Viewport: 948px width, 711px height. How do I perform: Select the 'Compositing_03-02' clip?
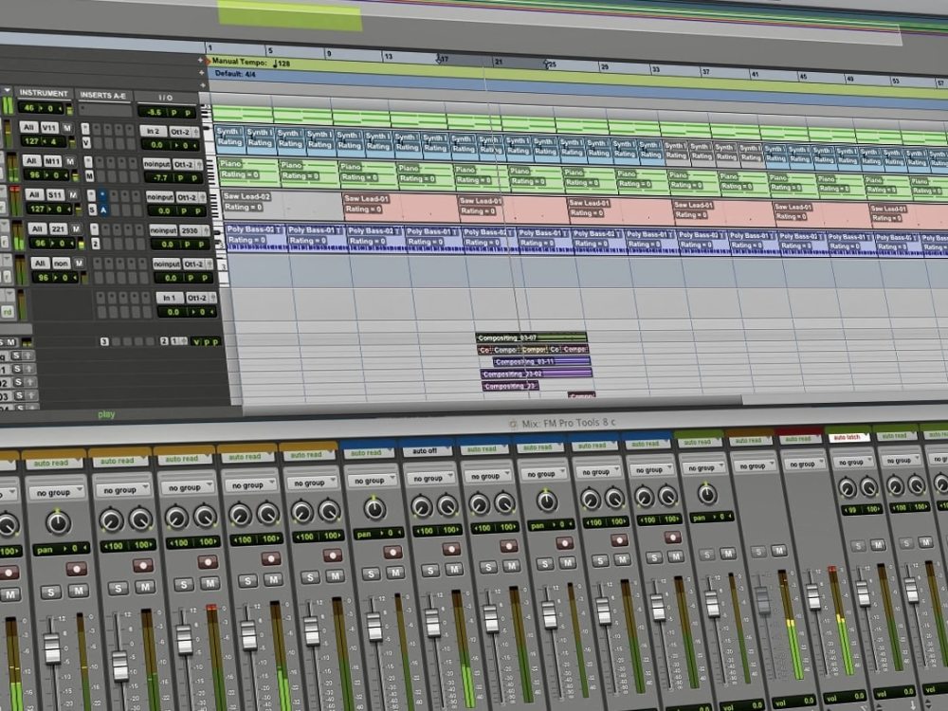pos(537,374)
